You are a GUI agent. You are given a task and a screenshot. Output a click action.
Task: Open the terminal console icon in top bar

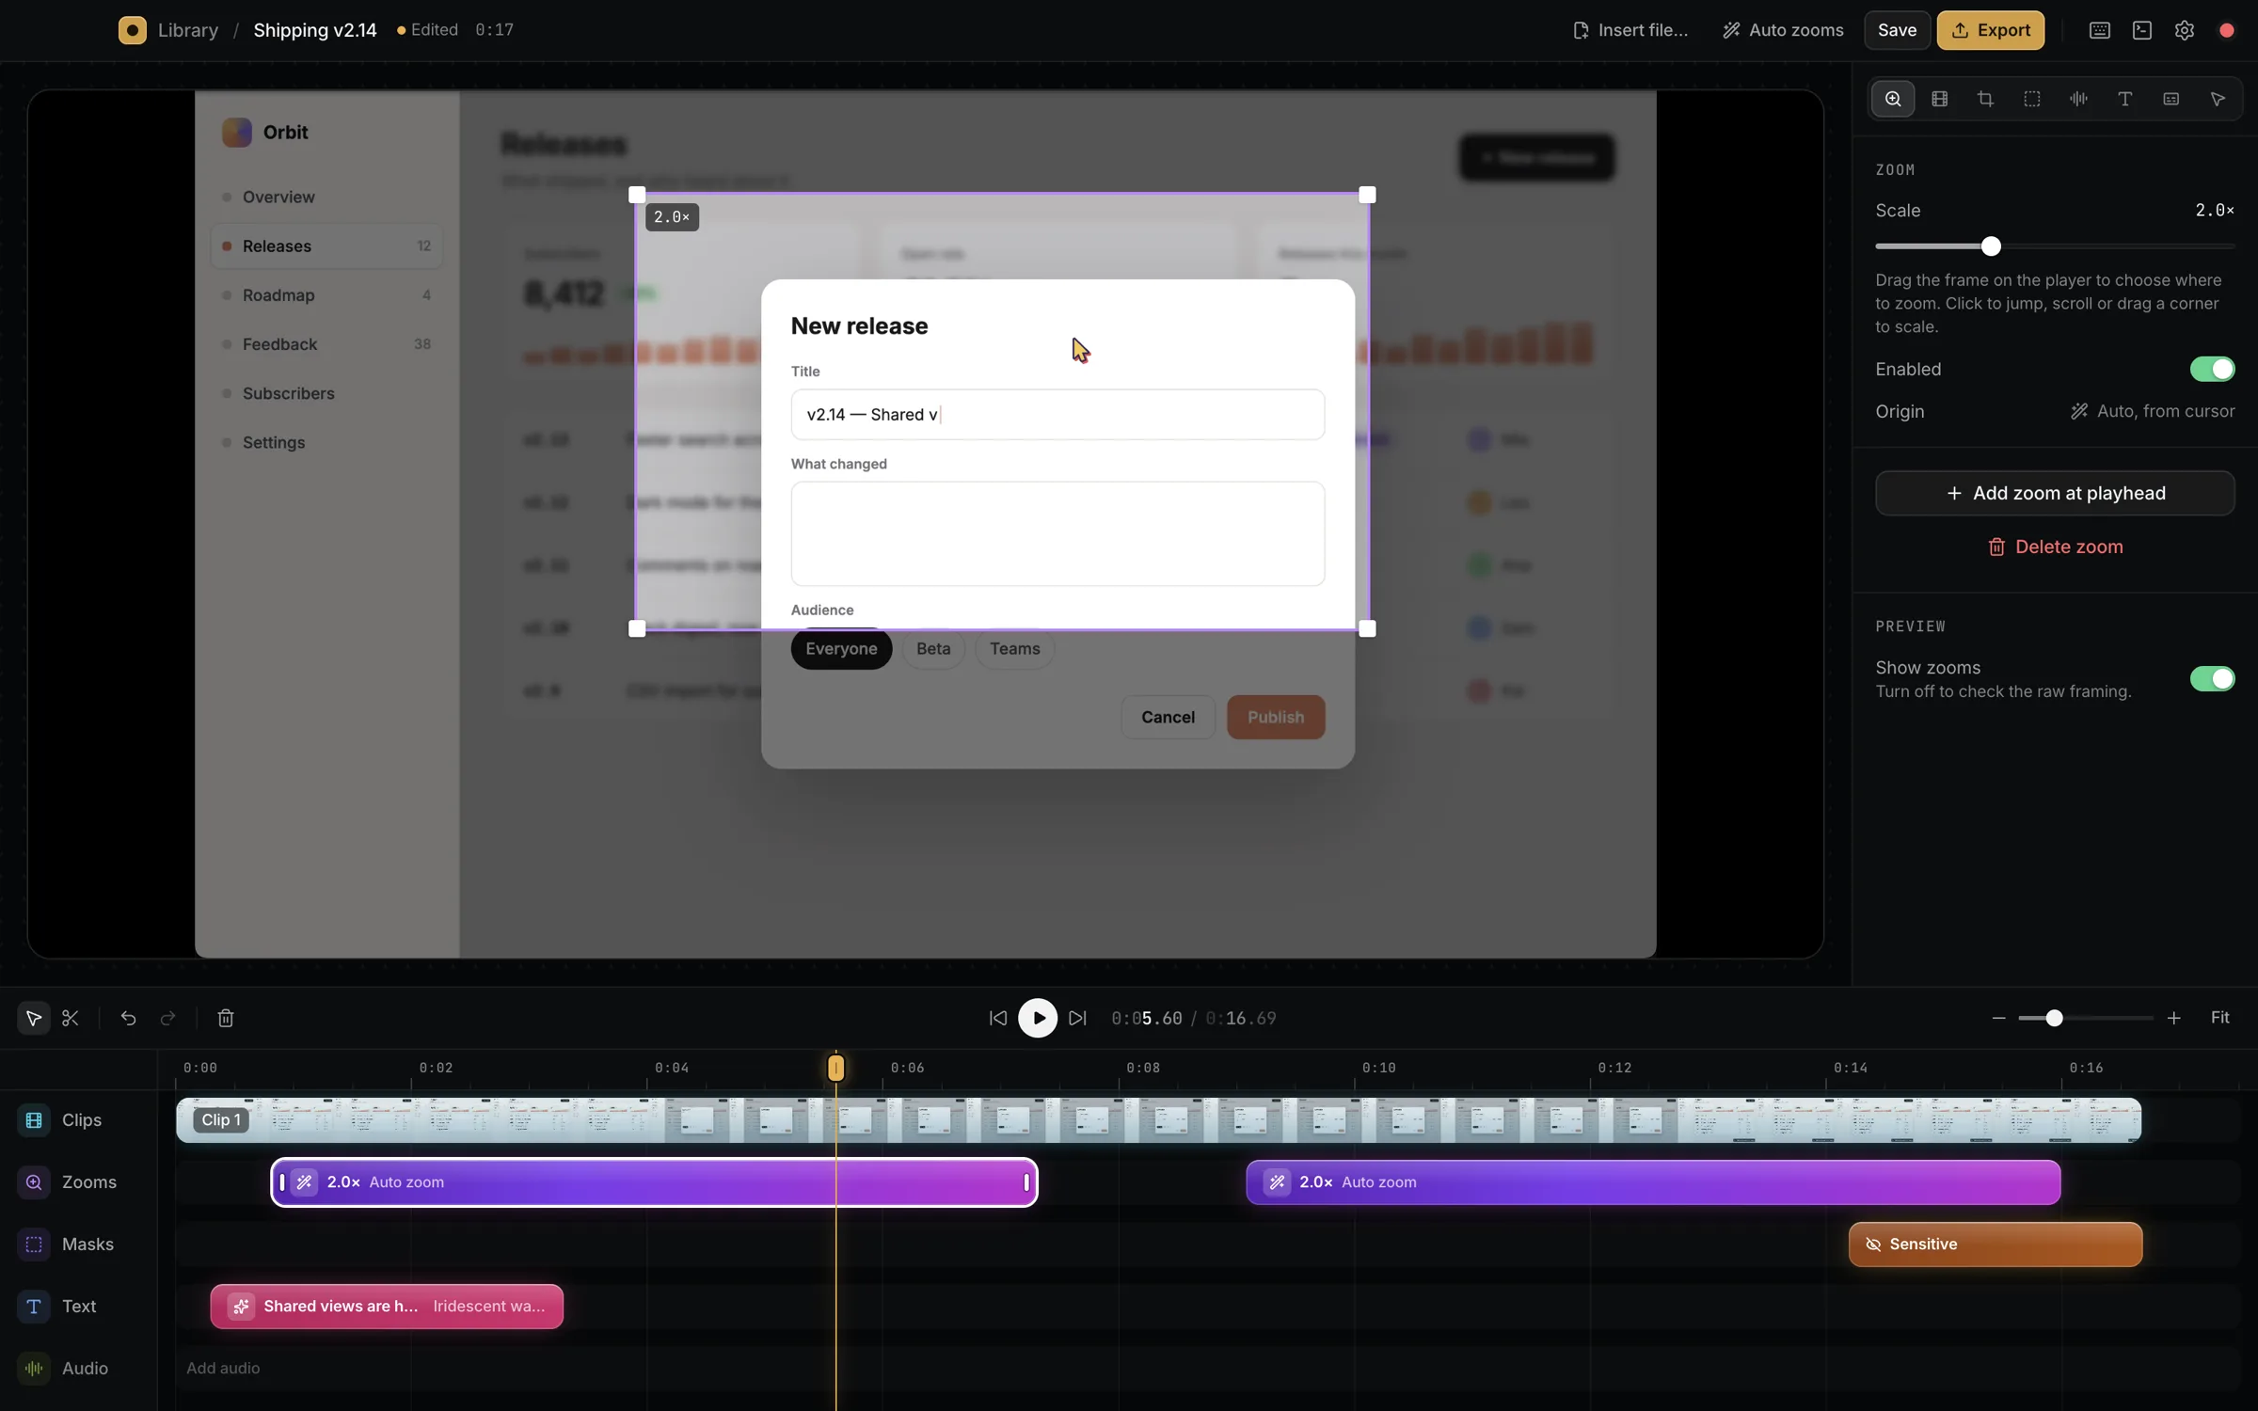[x=2141, y=30]
